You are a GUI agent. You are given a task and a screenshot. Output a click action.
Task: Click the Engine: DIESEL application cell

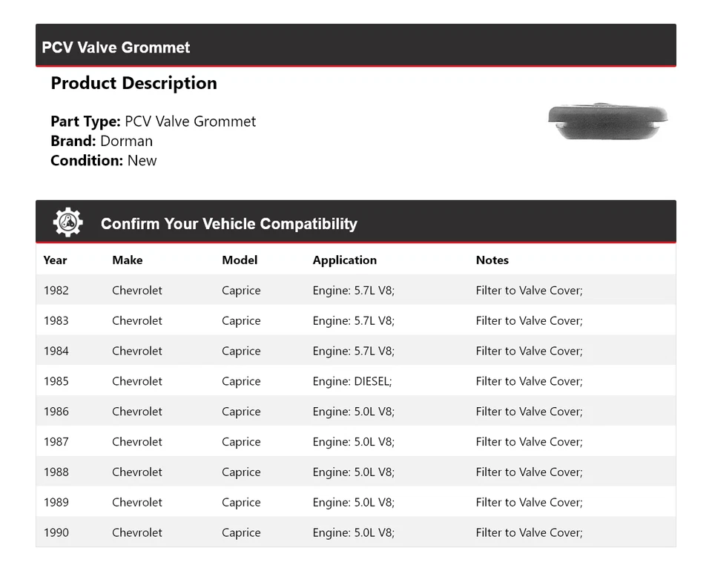pos(352,381)
